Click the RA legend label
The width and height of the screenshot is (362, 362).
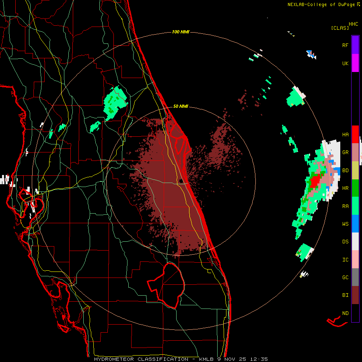click(345, 206)
